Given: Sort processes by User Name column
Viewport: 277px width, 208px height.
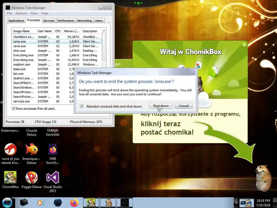Looking at the screenshot, I should click(x=45, y=31).
